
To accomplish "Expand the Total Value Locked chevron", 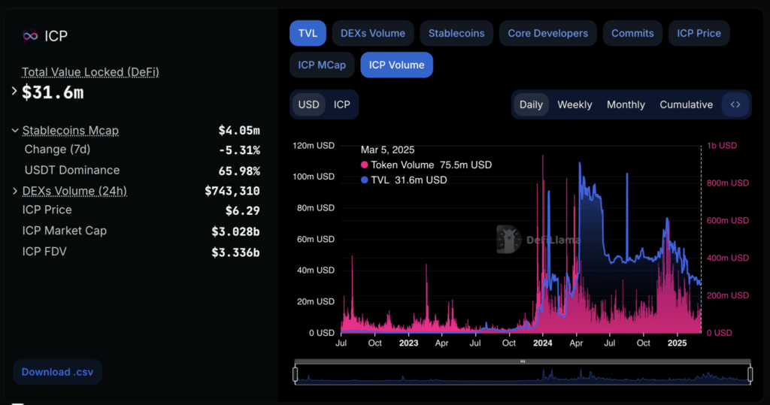I will click(14, 92).
